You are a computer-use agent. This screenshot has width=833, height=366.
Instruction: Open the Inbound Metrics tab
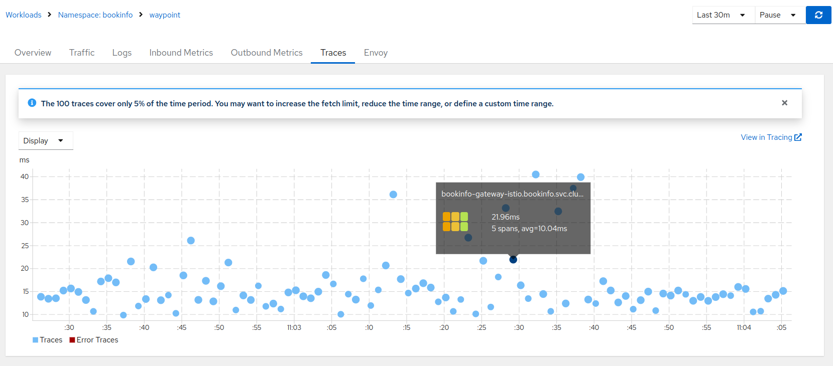point(181,53)
